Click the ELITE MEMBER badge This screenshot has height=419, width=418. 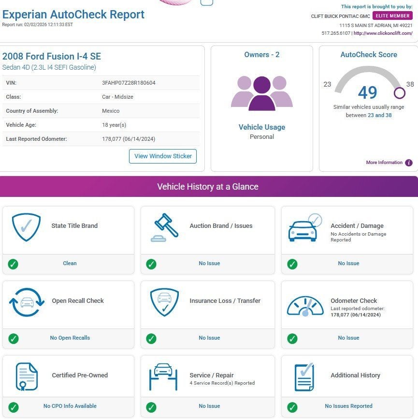pyautogui.click(x=392, y=16)
